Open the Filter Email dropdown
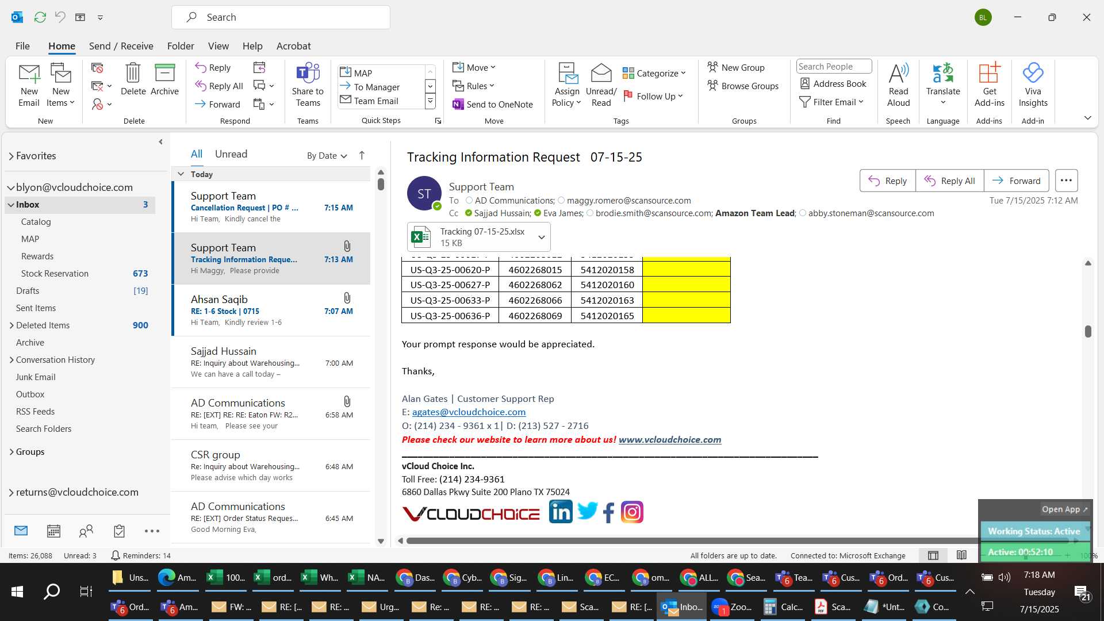The height and width of the screenshot is (621, 1104). (x=831, y=102)
